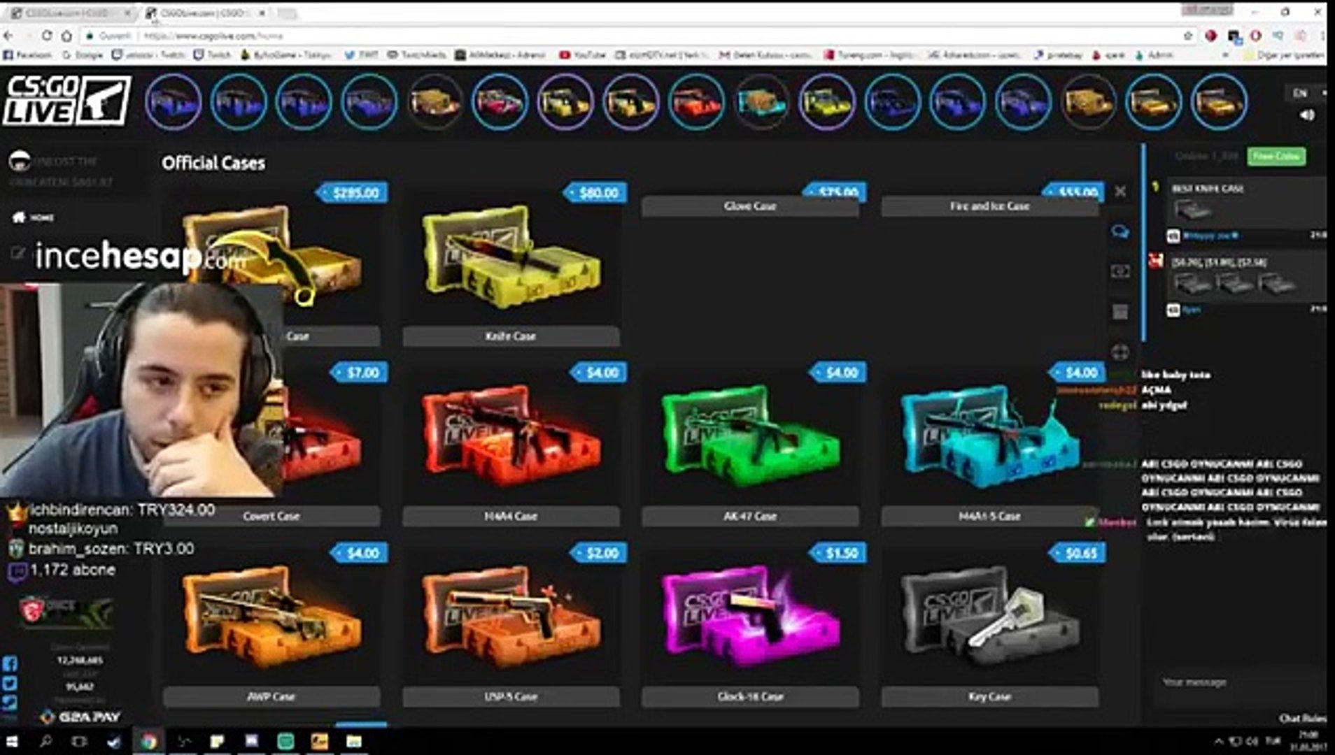Screen dimensions: 1335x755
Task: Click the Facebook icon in the left sidebar
Action: tap(10, 664)
